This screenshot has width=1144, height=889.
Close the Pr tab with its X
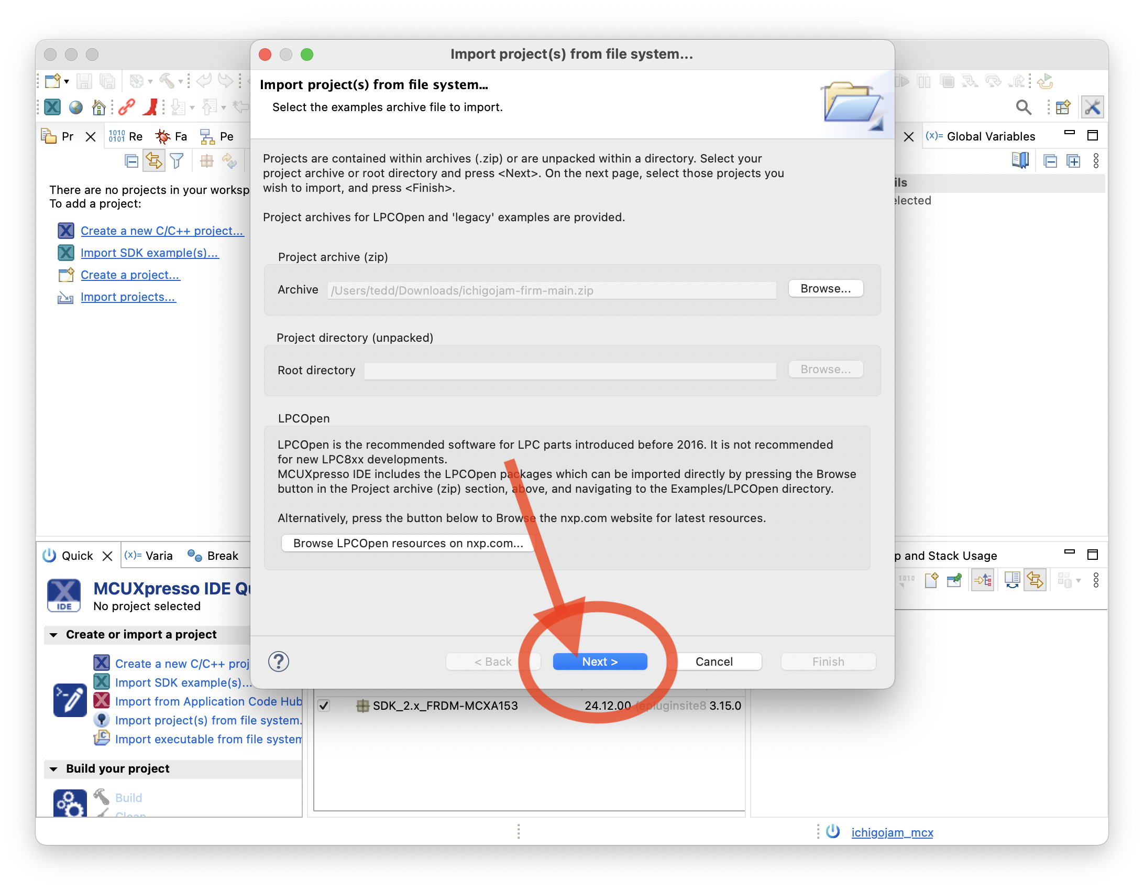point(91,137)
